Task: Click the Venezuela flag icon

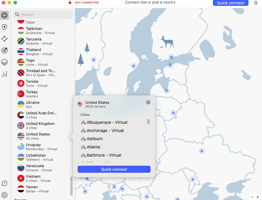Action: [x=21, y=168]
